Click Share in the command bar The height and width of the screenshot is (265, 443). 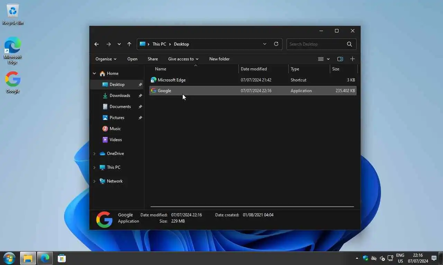point(153,59)
